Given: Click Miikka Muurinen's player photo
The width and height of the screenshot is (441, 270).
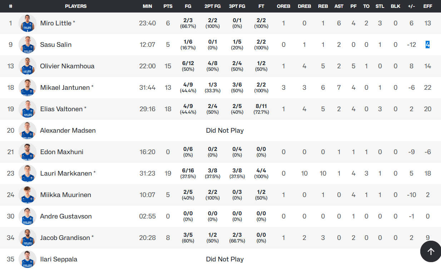Looking at the screenshot, I should click(28, 195).
